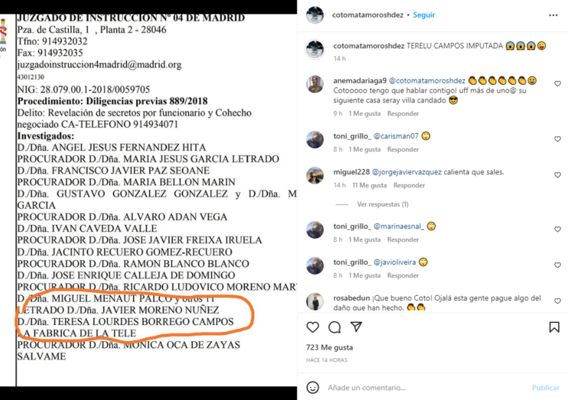
Task: Open cotomatamoroshdez profile picture in the header
Action: pos(315,15)
